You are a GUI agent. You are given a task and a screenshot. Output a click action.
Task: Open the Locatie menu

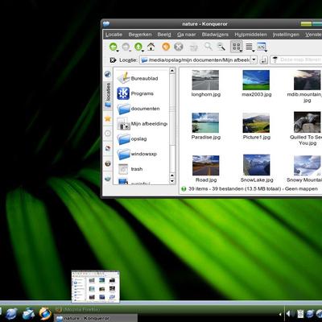click(x=114, y=35)
